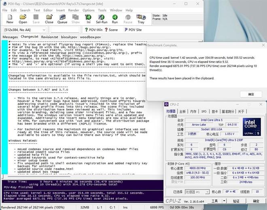Switch to the biscuit.pov tab
The width and height of the screenshot is (267, 210).
[69, 37]
